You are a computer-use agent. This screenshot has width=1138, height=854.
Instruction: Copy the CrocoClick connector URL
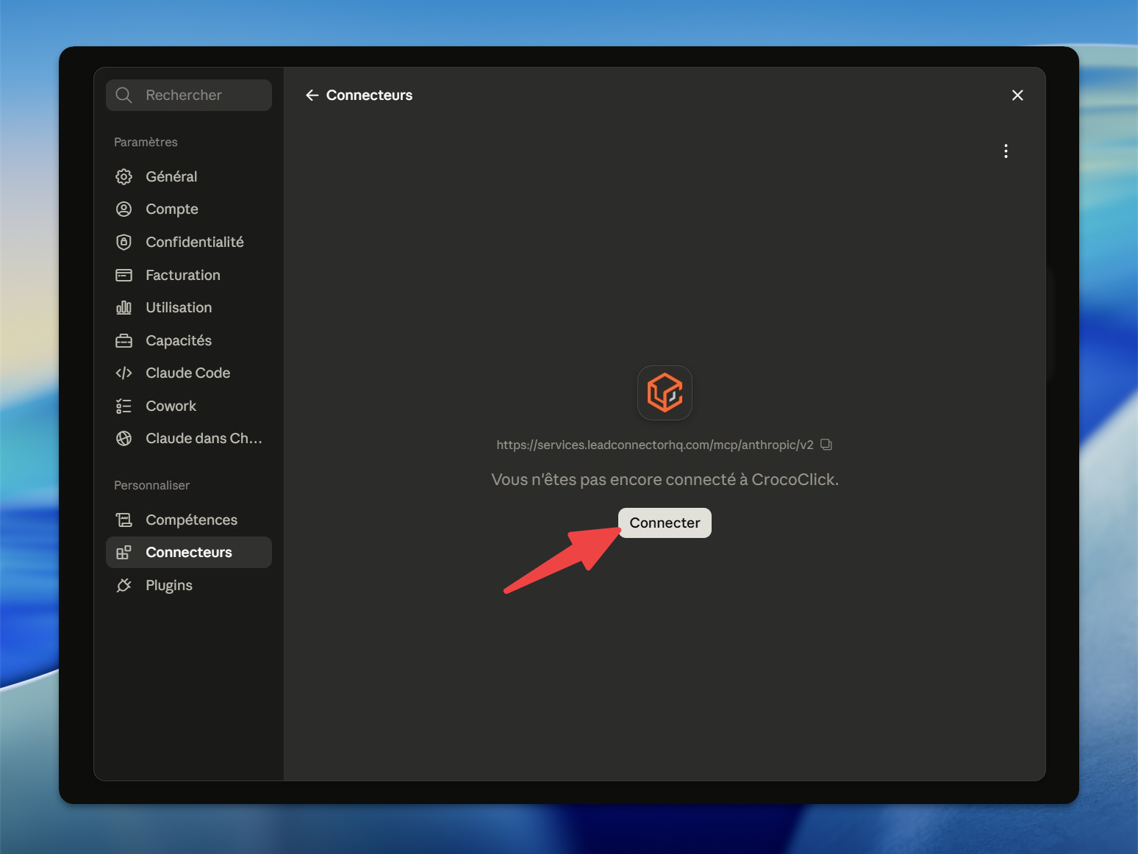click(826, 445)
